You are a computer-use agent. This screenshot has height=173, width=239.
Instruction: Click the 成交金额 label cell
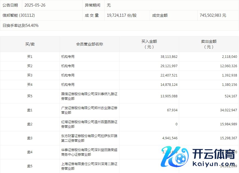pos(173,15)
